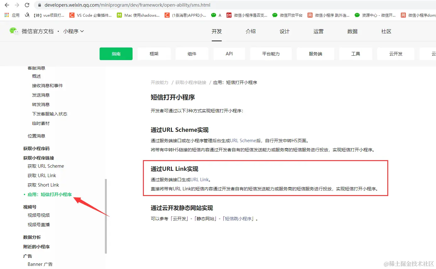436x269 pixels.
Task: Open the VS Code 必备插件 bookmark
Action: coord(91,15)
